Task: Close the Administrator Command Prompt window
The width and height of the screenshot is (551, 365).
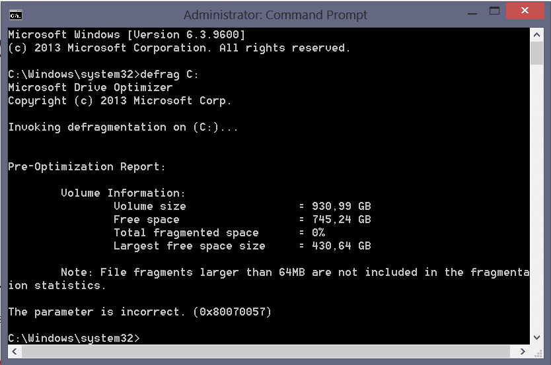Action: point(525,11)
